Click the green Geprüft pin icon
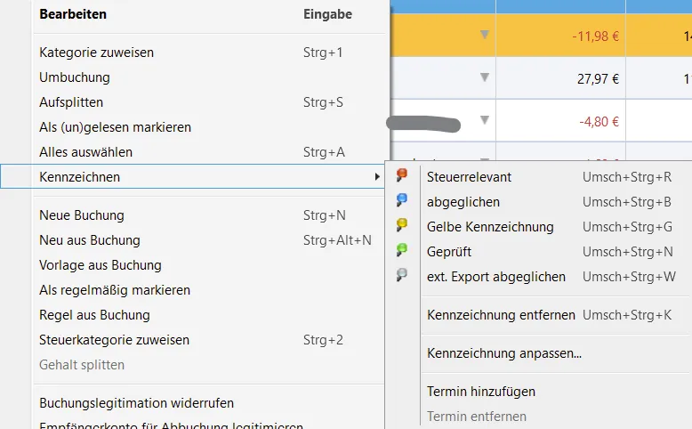The image size is (692, 429). coord(402,251)
